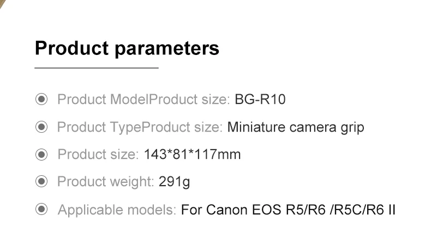The height and width of the screenshot is (240, 431).
Task: Select the bullet beside Product weight
Action: point(41,181)
